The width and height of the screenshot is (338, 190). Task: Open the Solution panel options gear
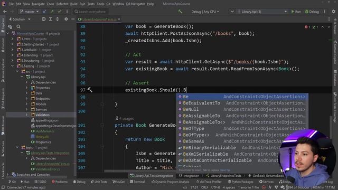click(66, 19)
